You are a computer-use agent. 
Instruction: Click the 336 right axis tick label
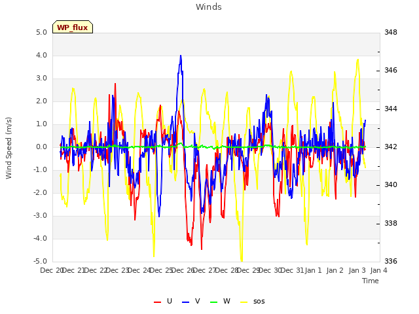[391, 261]
